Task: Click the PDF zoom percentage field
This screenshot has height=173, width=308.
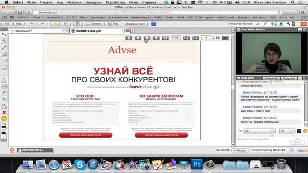Action: 176,37
